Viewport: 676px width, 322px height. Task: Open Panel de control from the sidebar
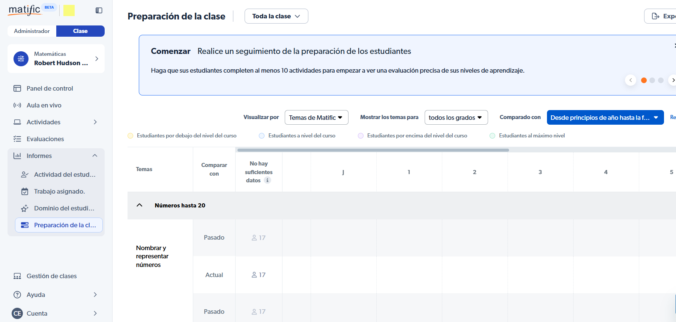tap(50, 88)
